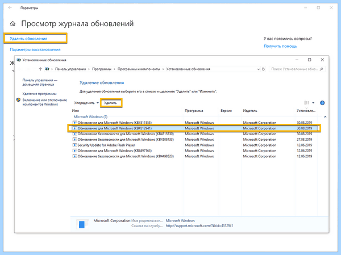Viewport: 341px width, 255px height.
Task: Open help with the blue question icon
Action: pyautogui.click(x=322, y=103)
